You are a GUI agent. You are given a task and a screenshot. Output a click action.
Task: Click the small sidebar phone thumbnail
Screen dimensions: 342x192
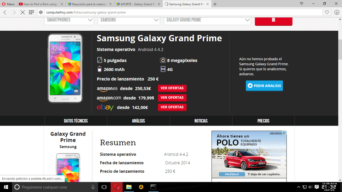[x=68, y=167]
